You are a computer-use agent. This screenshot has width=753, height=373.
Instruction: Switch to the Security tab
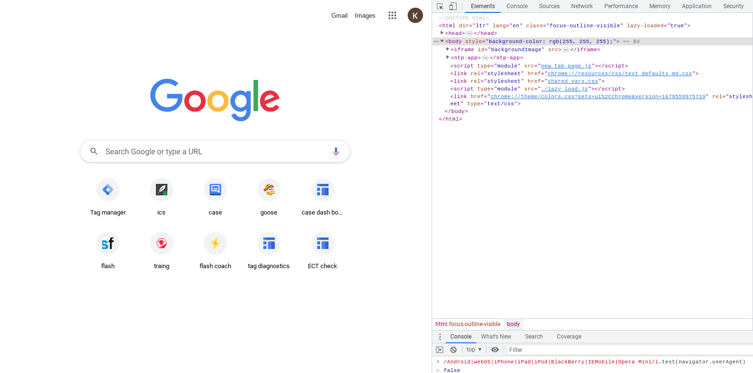[x=733, y=6]
